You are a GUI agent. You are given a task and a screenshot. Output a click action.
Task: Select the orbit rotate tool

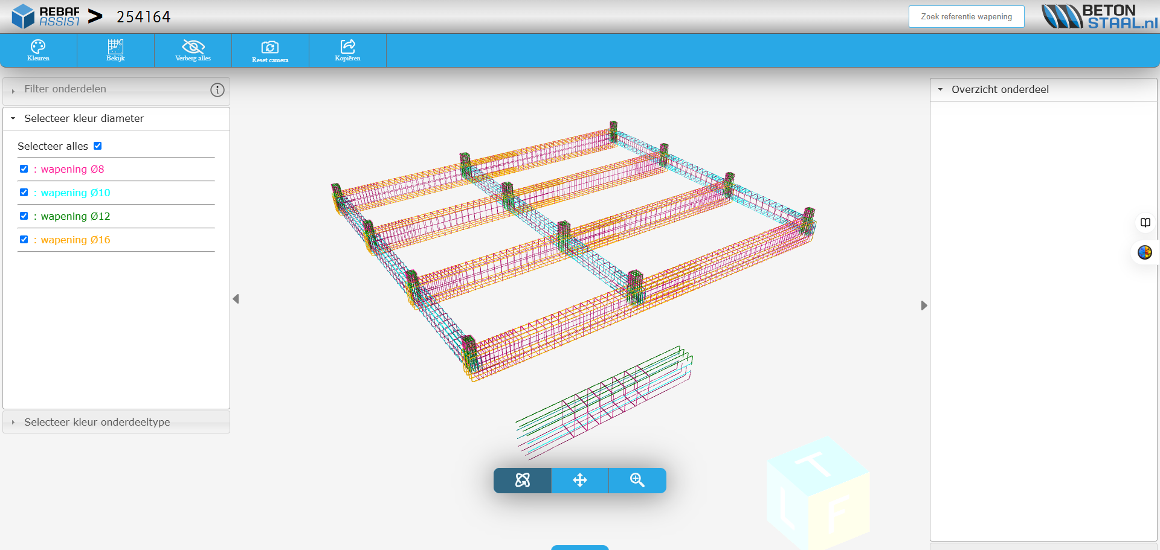[522, 481]
